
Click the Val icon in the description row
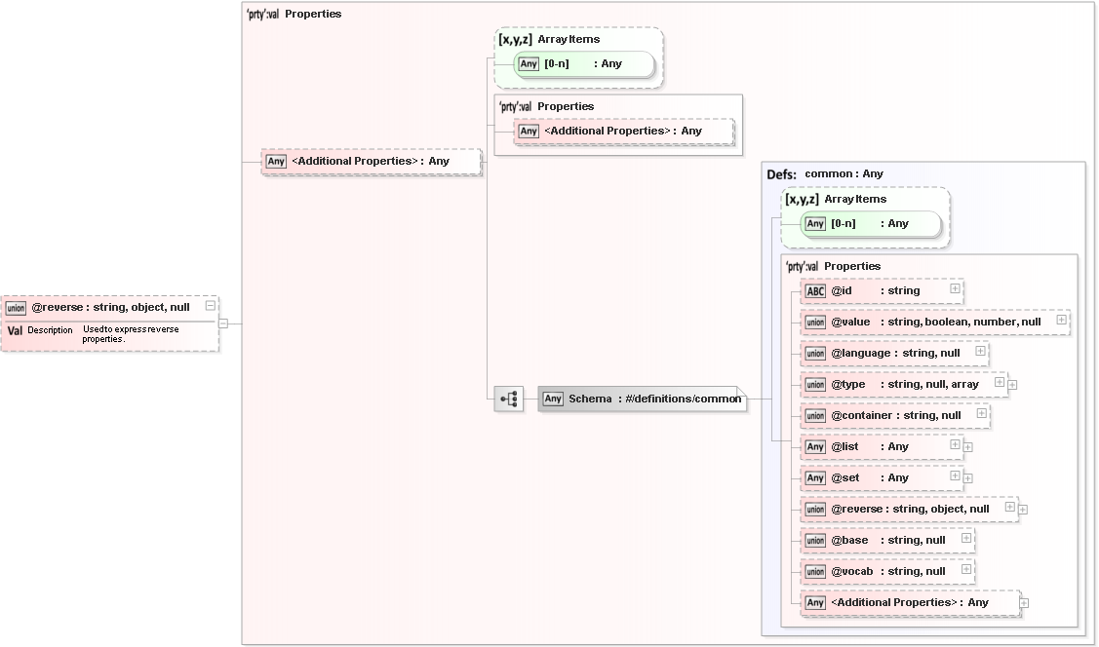(x=15, y=330)
